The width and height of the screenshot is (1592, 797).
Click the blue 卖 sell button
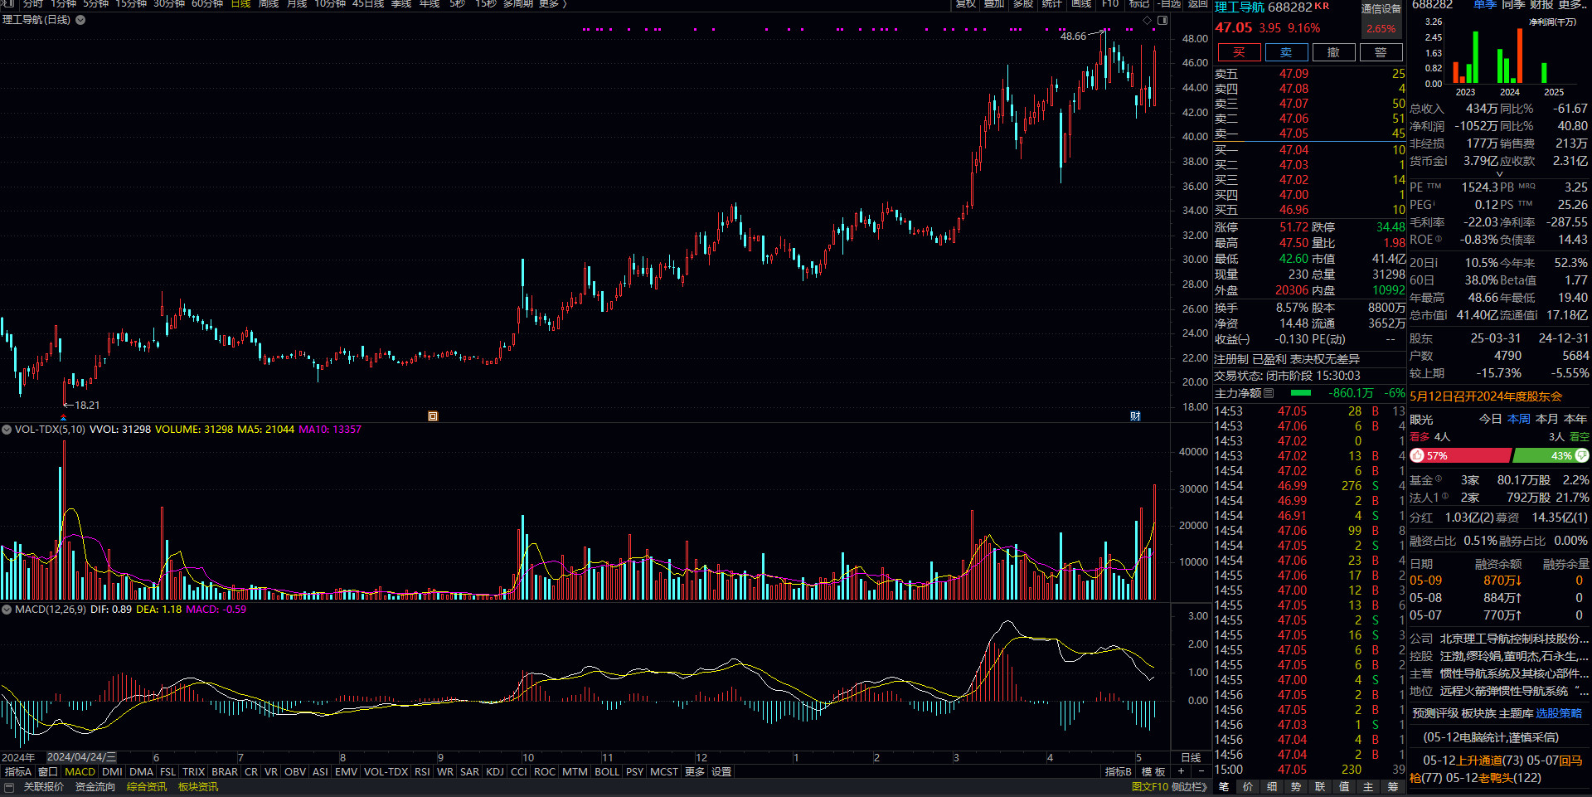1286,52
